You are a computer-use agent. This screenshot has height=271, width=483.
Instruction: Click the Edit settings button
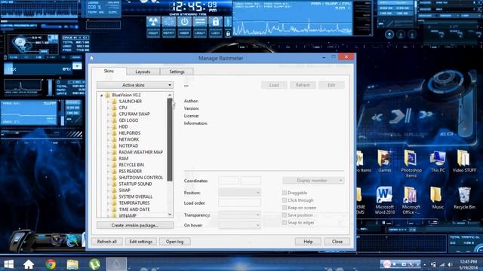point(141,242)
